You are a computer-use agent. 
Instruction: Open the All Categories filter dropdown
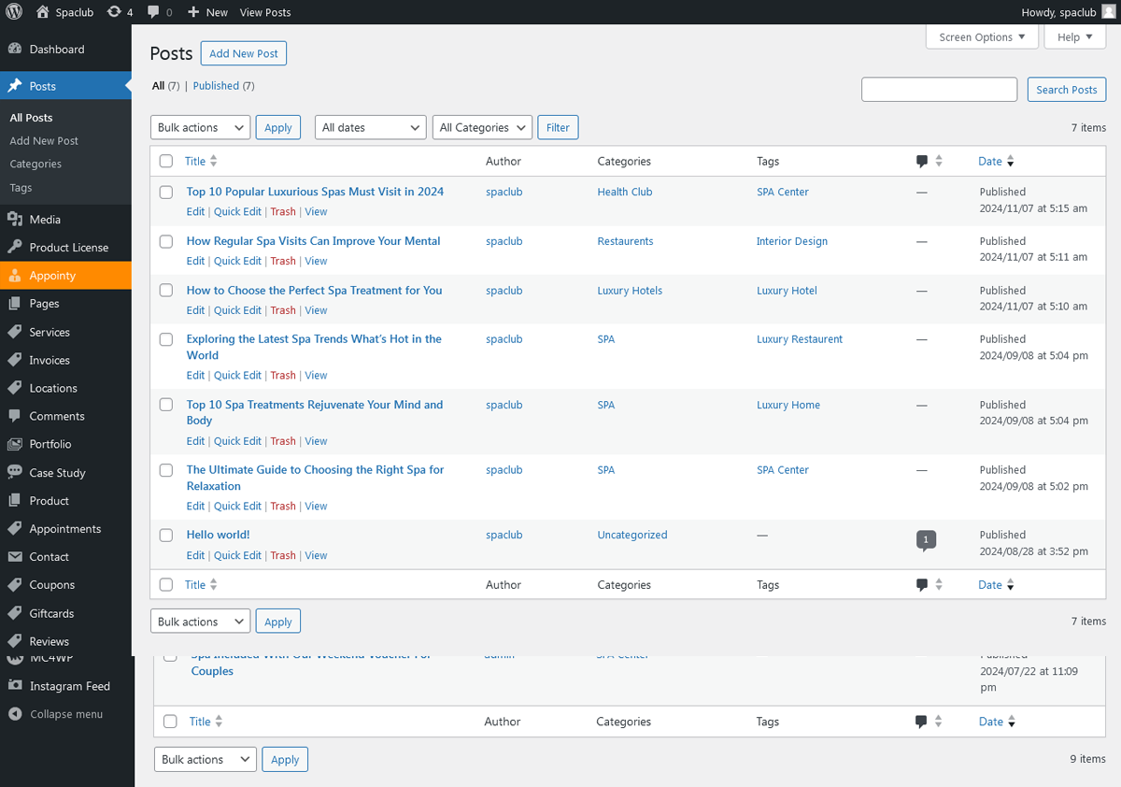click(482, 128)
